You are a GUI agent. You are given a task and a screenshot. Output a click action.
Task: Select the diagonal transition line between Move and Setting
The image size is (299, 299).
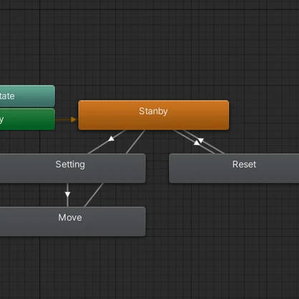(94, 195)
